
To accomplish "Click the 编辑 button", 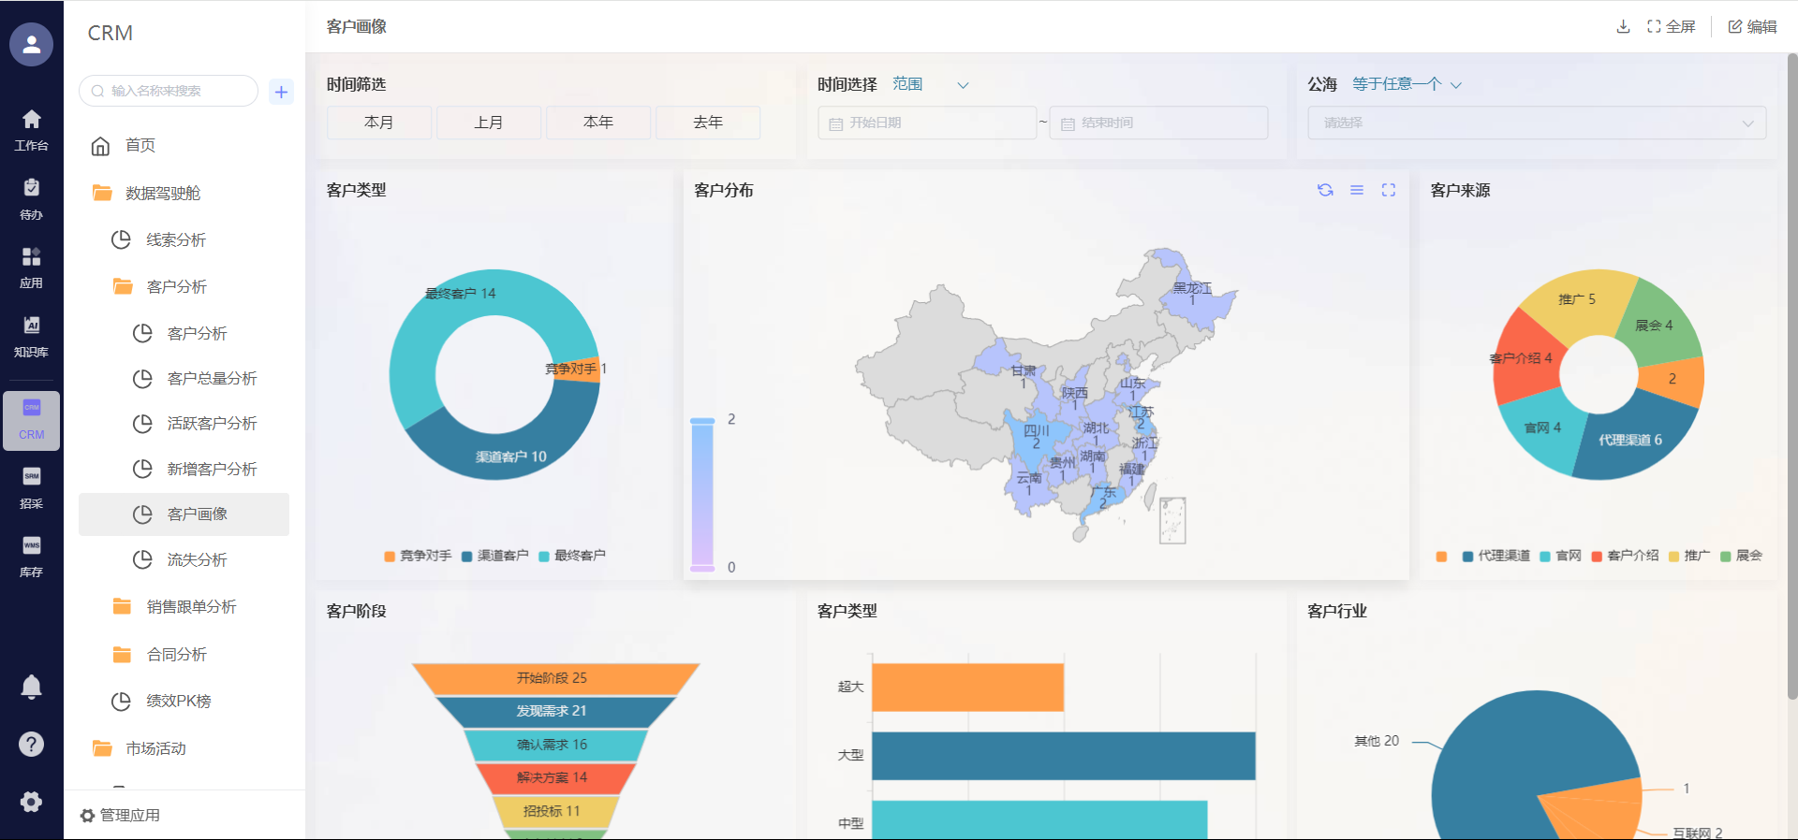I will pyautogui.click(x=1752, y=26).
